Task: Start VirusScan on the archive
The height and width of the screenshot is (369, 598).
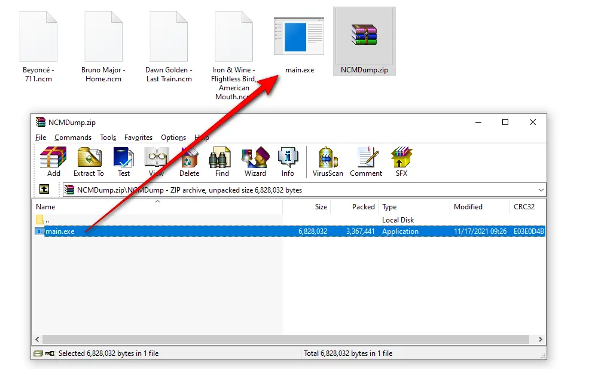Action: click(328, 162)
